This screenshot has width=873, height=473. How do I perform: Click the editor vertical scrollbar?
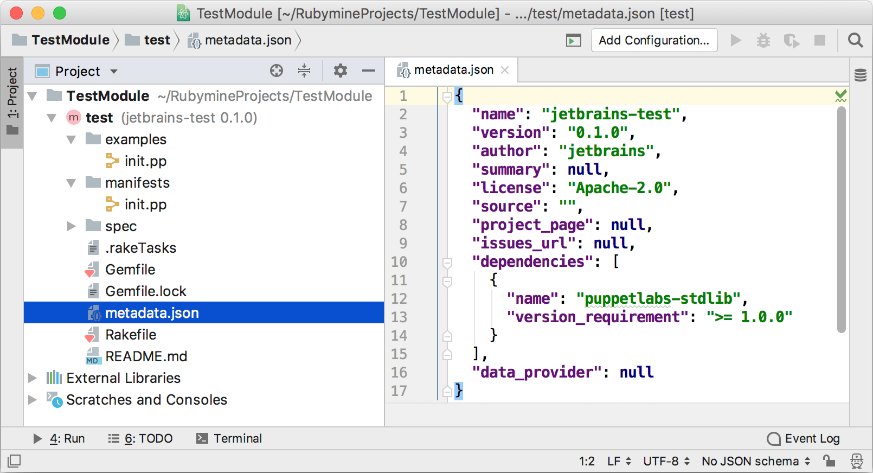[842, 217]
